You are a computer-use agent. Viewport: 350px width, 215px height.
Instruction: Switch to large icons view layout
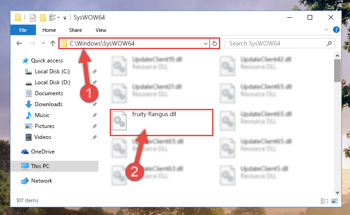tap(335, 201)
